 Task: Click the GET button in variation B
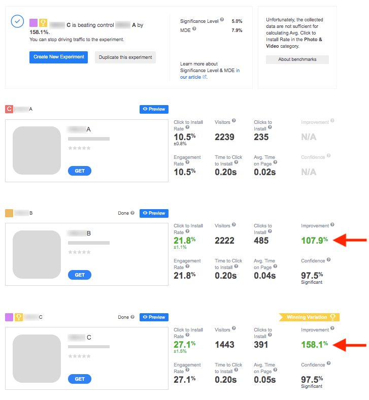(x=80, y=275)
